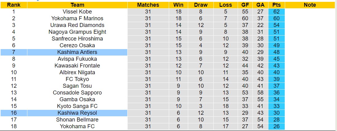Sort by the Pts column header

pyautogui.click(x=276, y=5)
